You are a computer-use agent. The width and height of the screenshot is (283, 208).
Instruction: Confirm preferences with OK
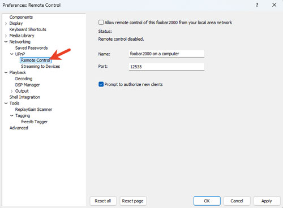(207, 201)
